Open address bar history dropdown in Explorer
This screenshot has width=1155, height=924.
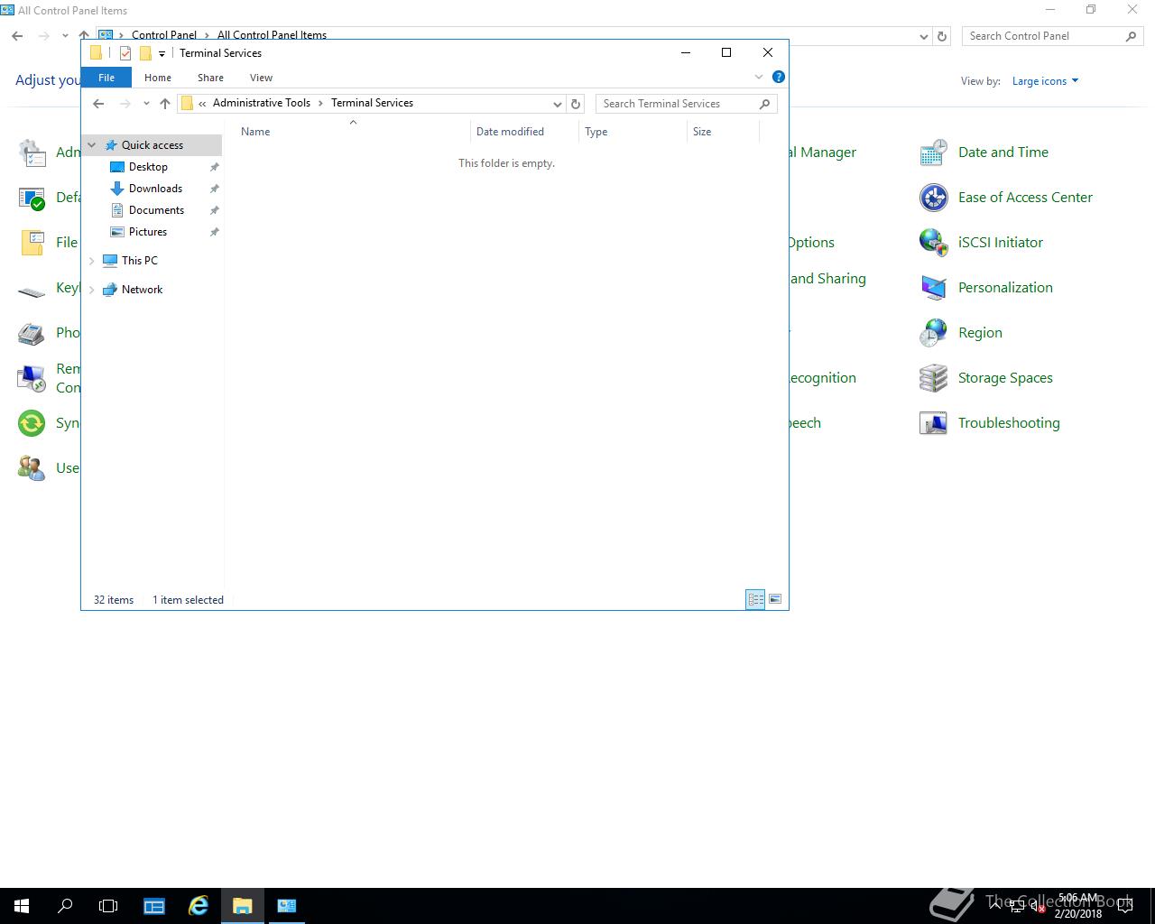(x=558, y=104)
